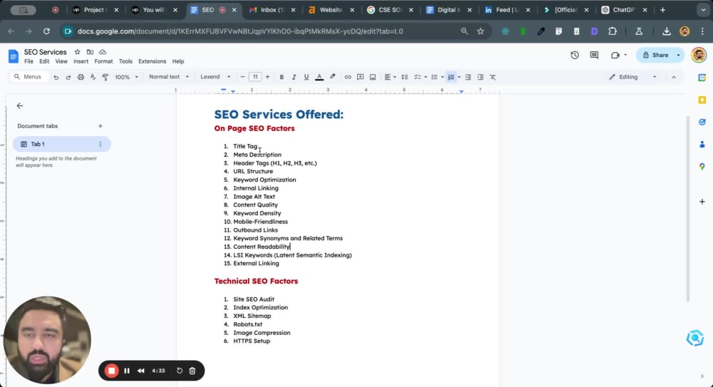Add a comment using toolbar icon
713x387 pixels.
click(x=360, y=77)
